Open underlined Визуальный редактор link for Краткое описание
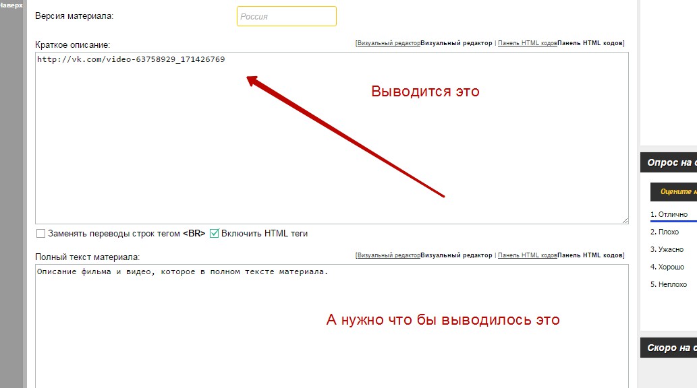This screenshot has width=697, height=388. [389, 43]
